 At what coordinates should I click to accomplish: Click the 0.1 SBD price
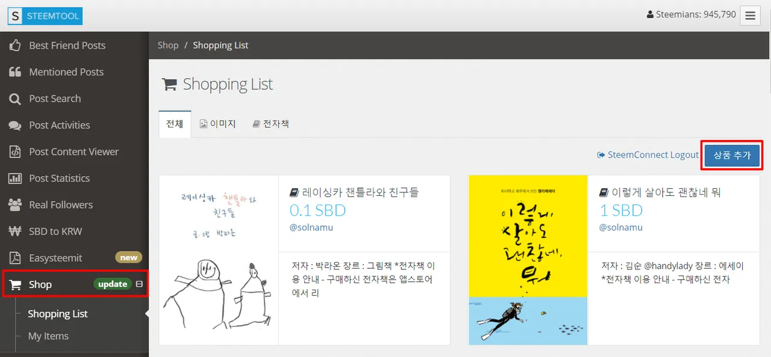click(x=317, y=210)
